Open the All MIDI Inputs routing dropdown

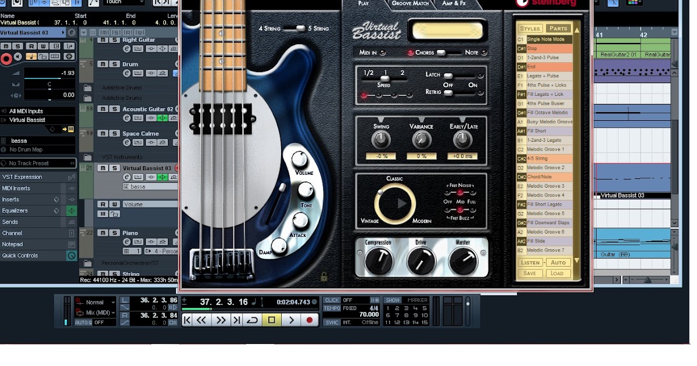[x=38, y=111]
